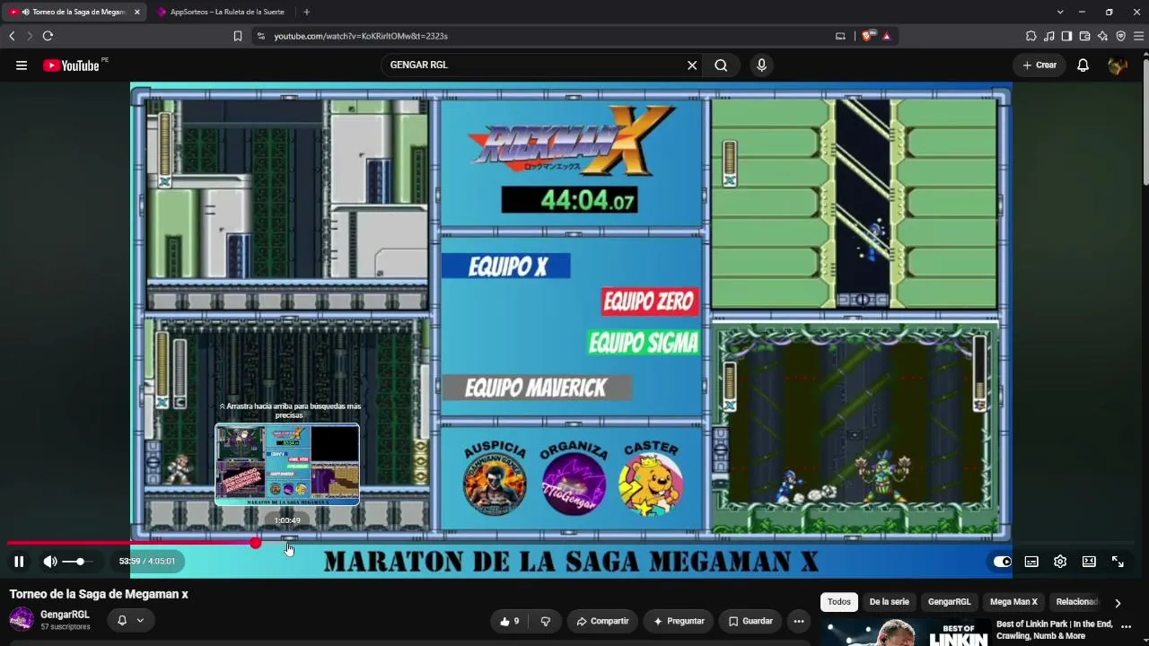
Task: Select the GengarRGL filter chip
Action: pyautogui.click(x=950, y=602)
